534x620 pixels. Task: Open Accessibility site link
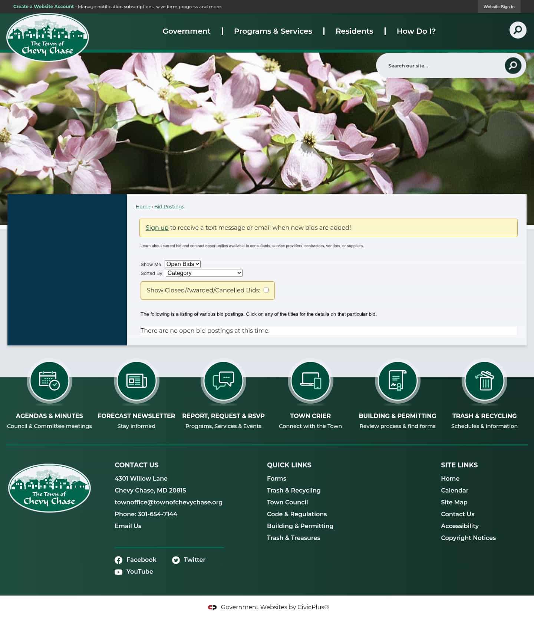[460, 526]
